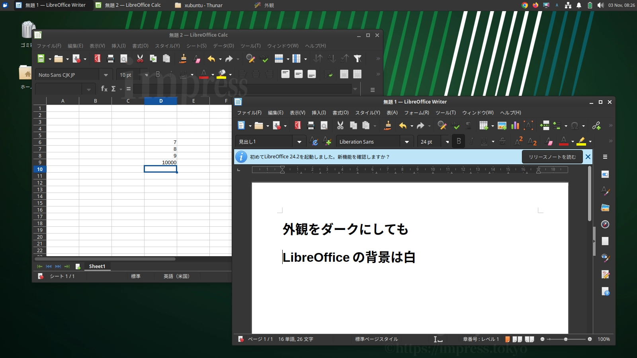The width and height of the screenshot is (637, 358).
Task: Expand Noto Sans CJK JP font dropdown
Action: pos(106,75)
